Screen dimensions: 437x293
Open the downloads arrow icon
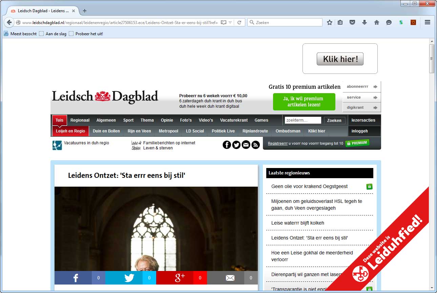365,22
